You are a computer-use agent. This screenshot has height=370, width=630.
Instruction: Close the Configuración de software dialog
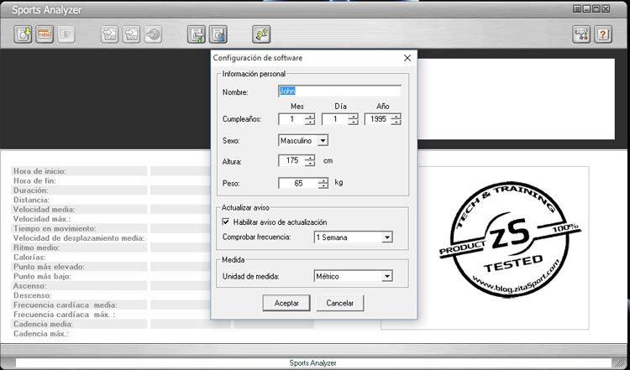pyautogui.click(x=407, y=58)
